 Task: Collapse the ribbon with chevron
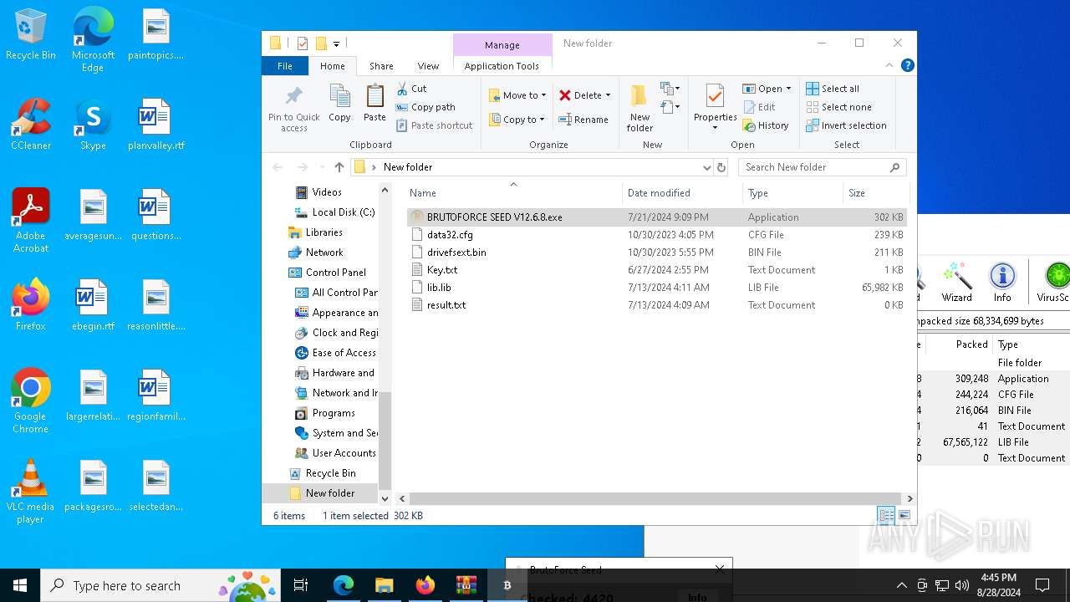(889, 65)
